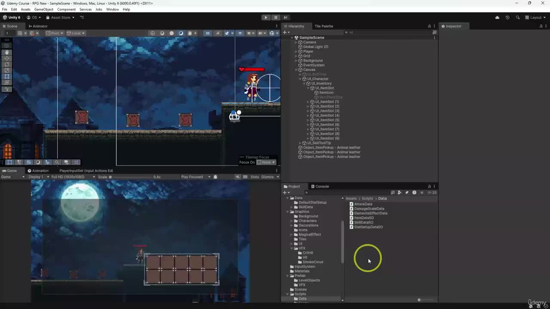Open the Local handle rotation dropdown
The width and height of the screenshot is (550, 309).
(76, 33)
